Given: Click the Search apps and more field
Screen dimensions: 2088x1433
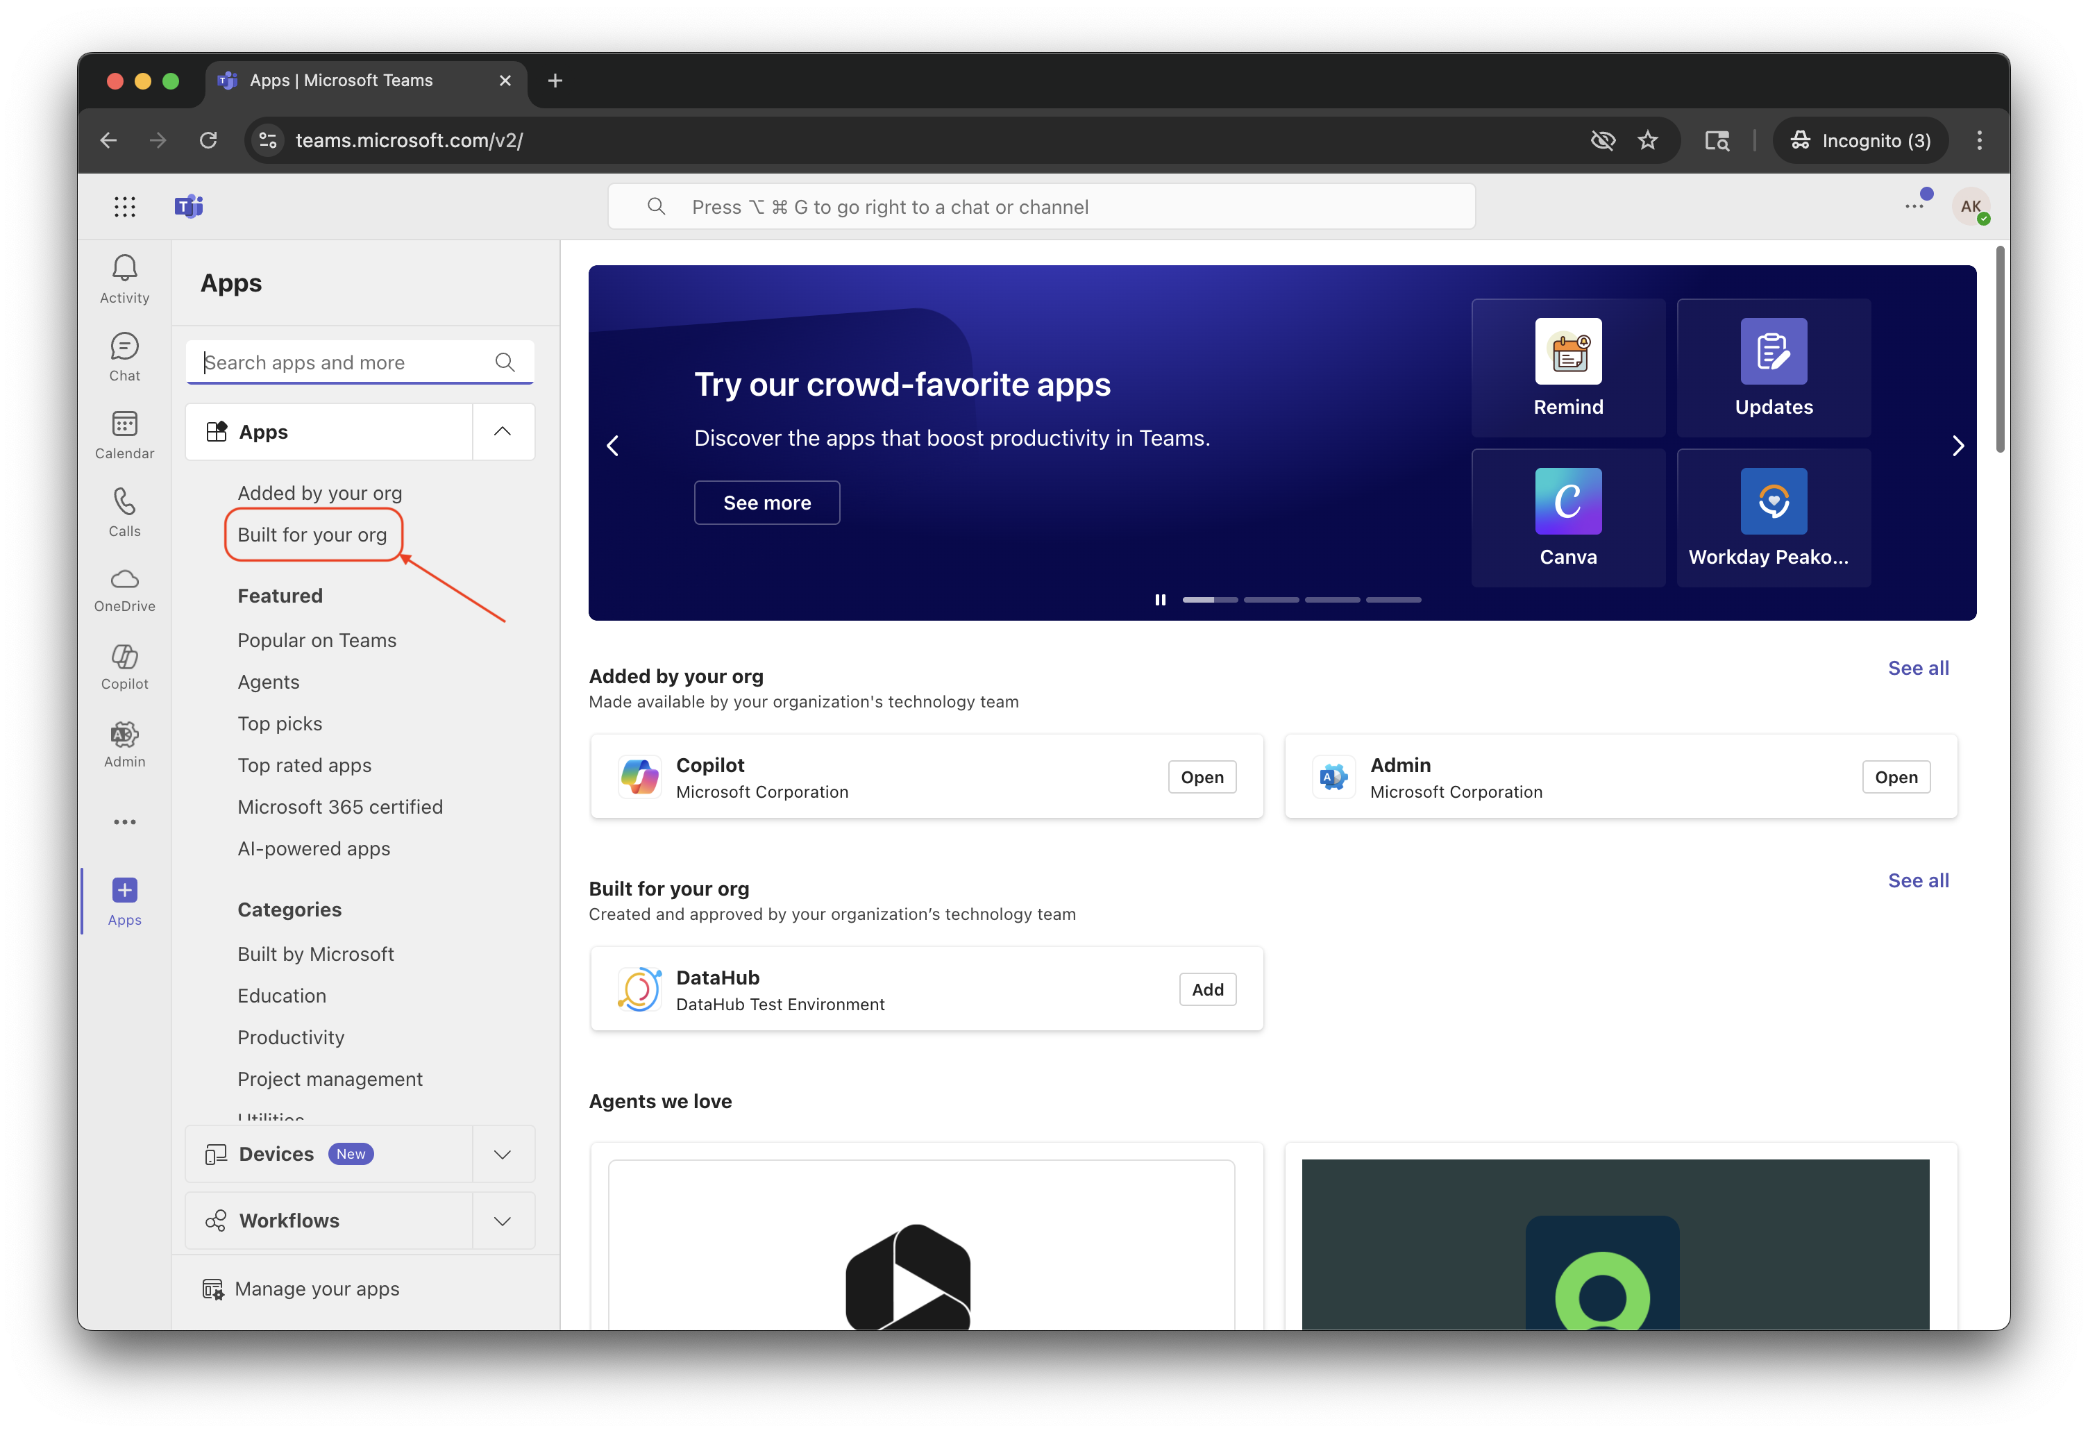Looking at the screenshot, I should pyautogui.click(x=342, y=362).
